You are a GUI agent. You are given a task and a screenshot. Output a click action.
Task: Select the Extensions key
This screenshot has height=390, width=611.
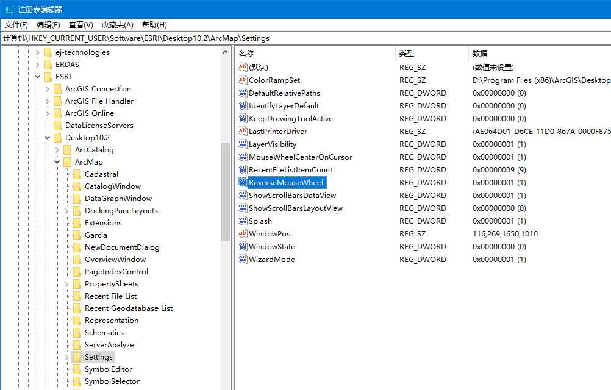[x=103, y=223]
